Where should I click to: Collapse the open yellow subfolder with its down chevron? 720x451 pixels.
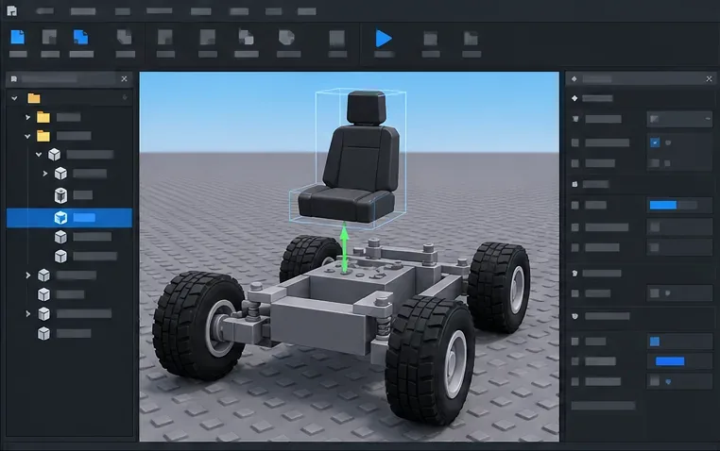27,136
